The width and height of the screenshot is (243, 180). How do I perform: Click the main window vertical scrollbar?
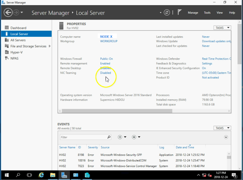click(x=240, y=44)
